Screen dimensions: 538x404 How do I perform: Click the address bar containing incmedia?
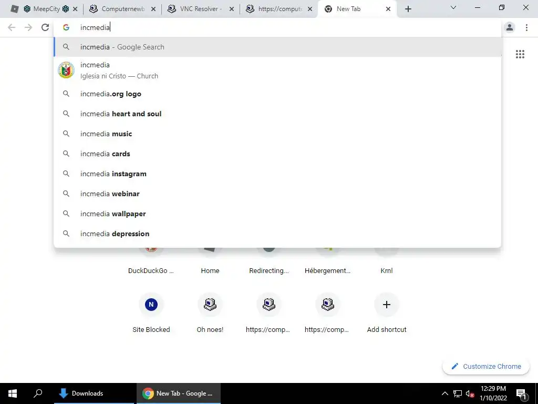click(x=277, y=27)
